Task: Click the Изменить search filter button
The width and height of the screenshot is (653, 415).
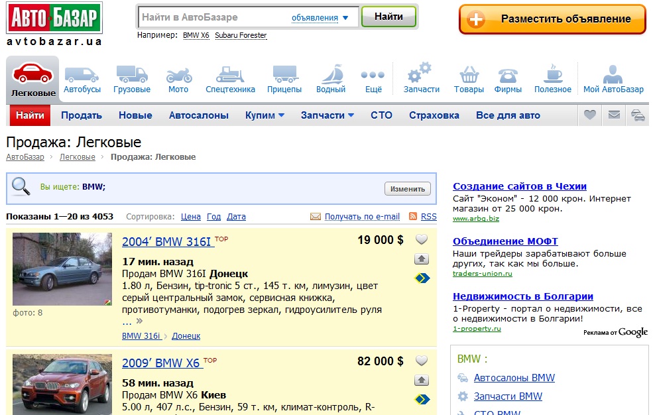Action: pos(408,188)
